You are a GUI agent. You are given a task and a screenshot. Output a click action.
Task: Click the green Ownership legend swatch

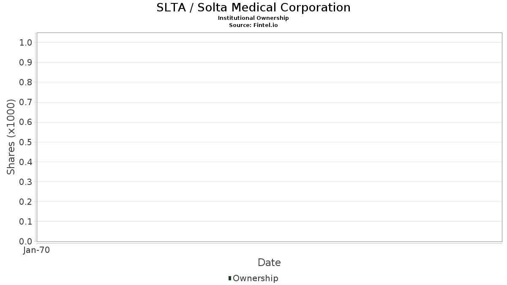[230, 278]
